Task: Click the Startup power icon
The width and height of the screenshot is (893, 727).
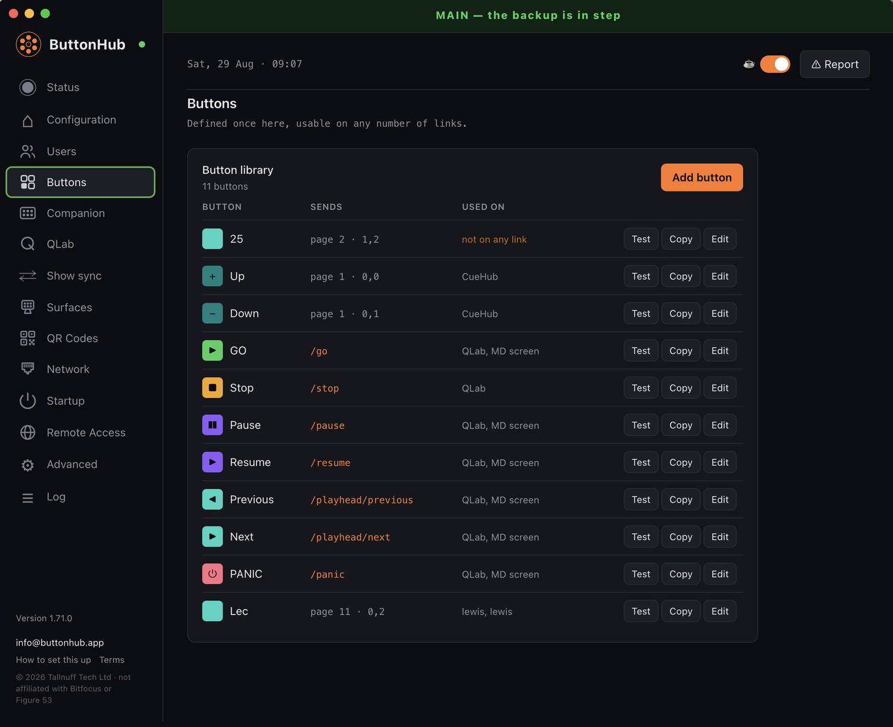Action: (28, 401)
